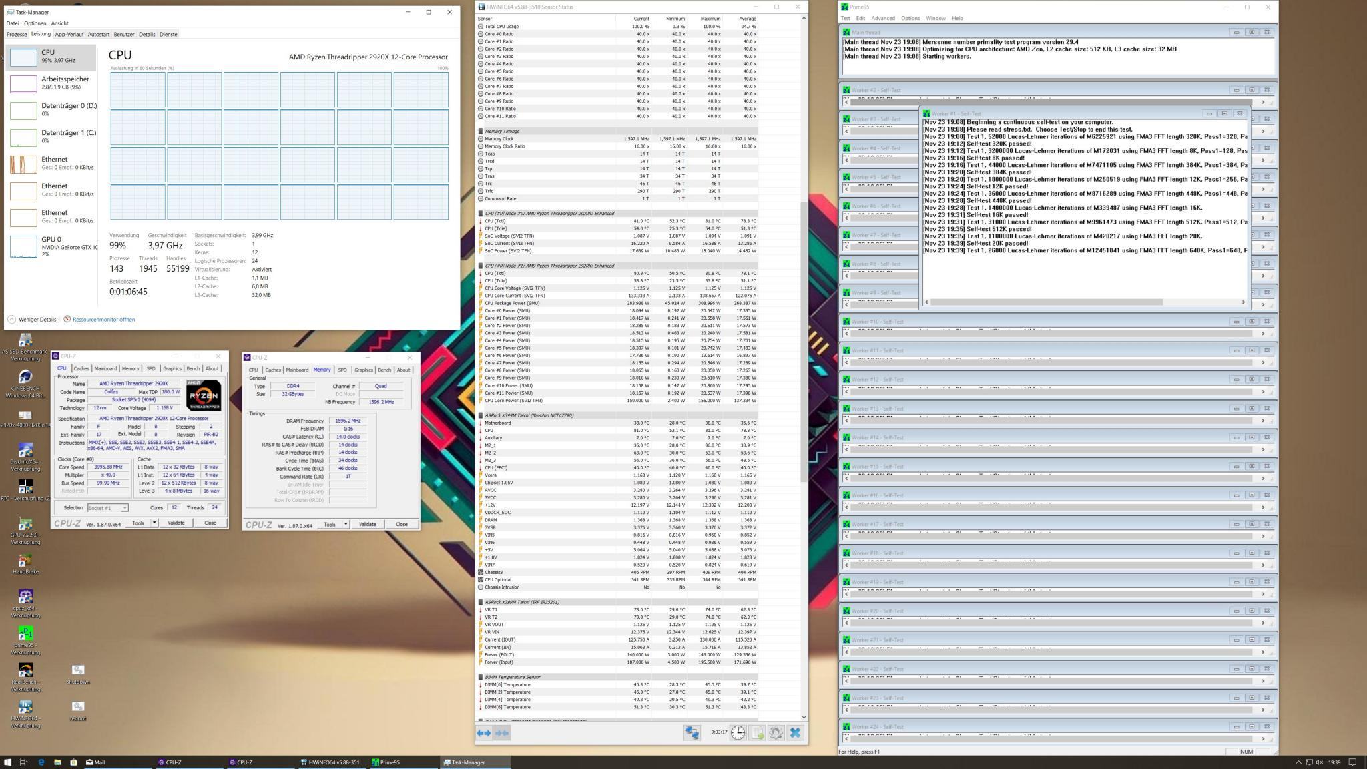Switch to Task-Manager taskbar button

click(475, 762)
